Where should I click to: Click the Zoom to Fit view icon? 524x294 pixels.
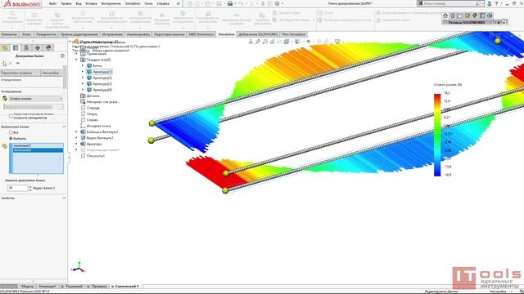[x=258, y=42]
